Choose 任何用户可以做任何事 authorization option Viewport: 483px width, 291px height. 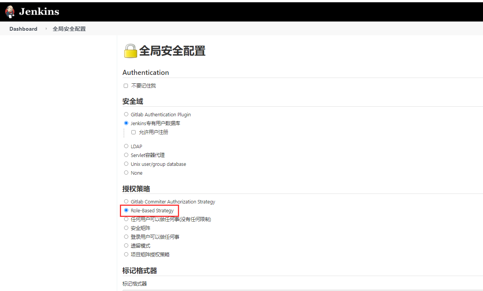click(x=126, y=219)
